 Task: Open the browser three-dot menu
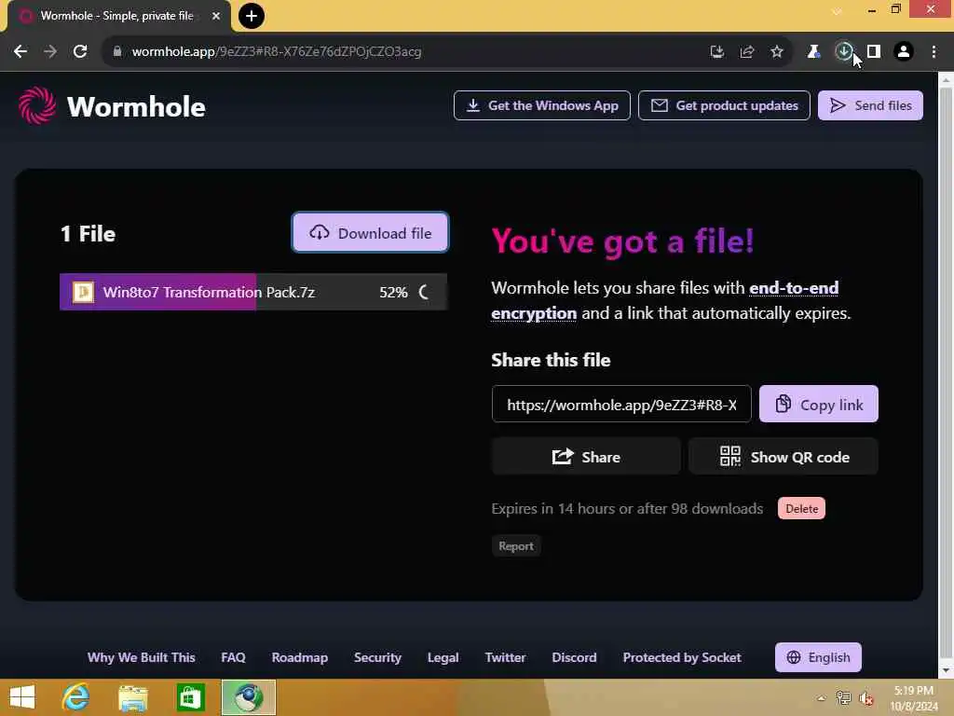[x=934, y=52]
